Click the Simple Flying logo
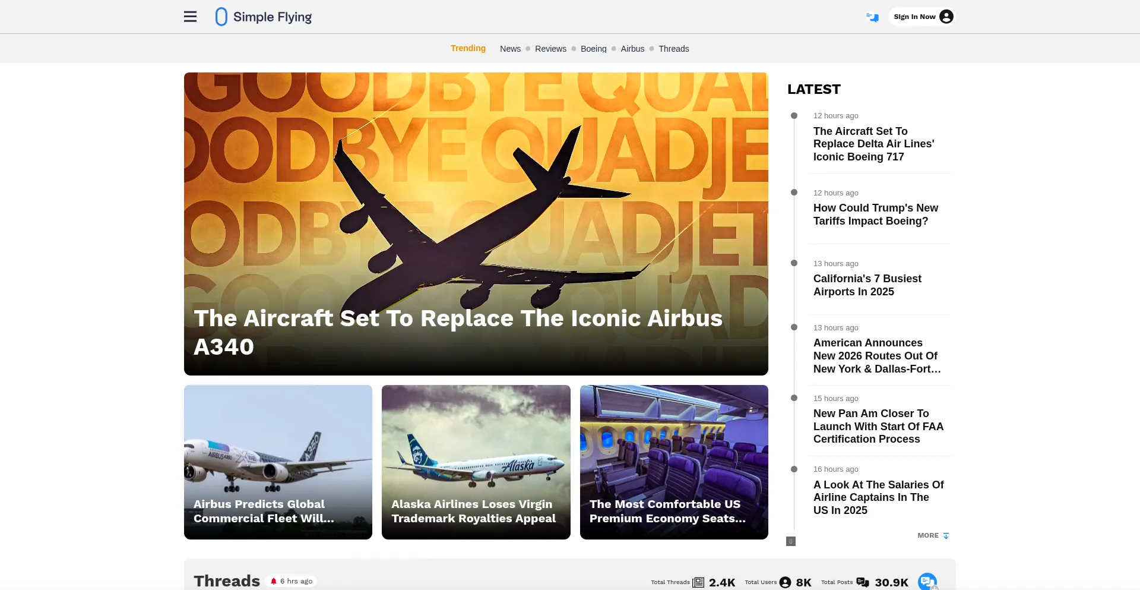This screenshot has height=590, width=1140. [263, 17]
